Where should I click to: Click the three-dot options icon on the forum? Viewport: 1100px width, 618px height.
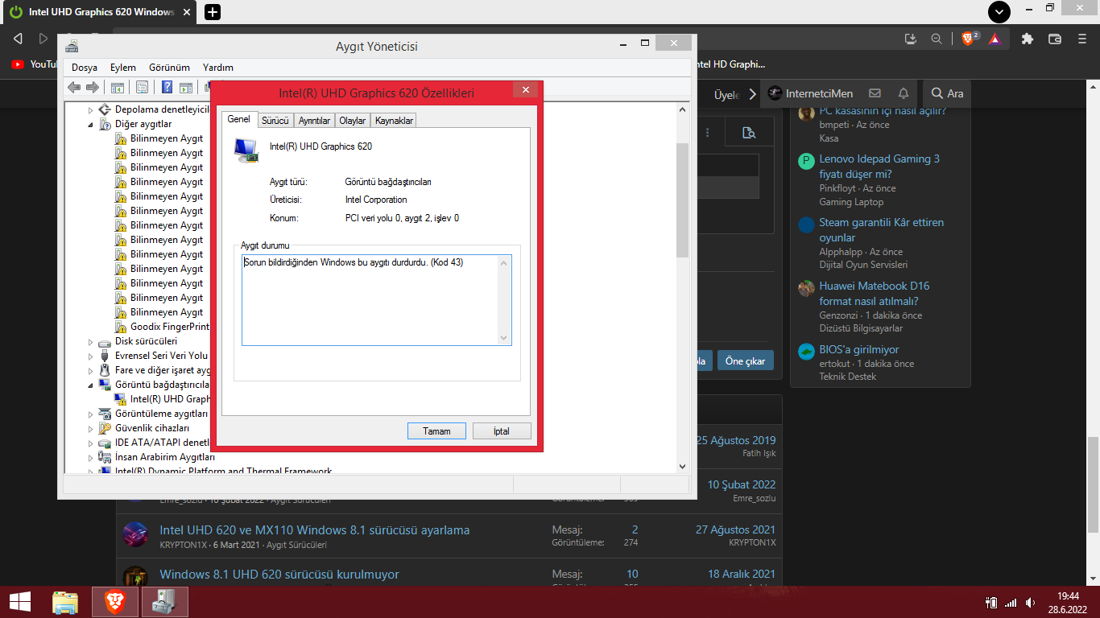(x=708, y=133)
